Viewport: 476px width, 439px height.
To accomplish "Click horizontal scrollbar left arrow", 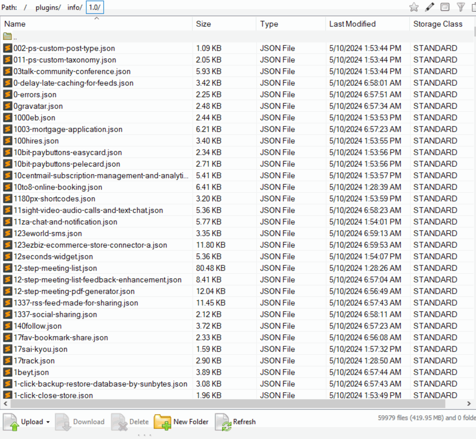I will pos(5,404).
